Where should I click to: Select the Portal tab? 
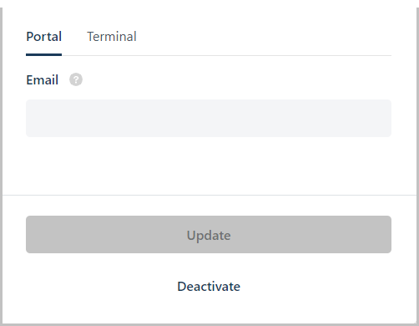[x=43, y=37]
